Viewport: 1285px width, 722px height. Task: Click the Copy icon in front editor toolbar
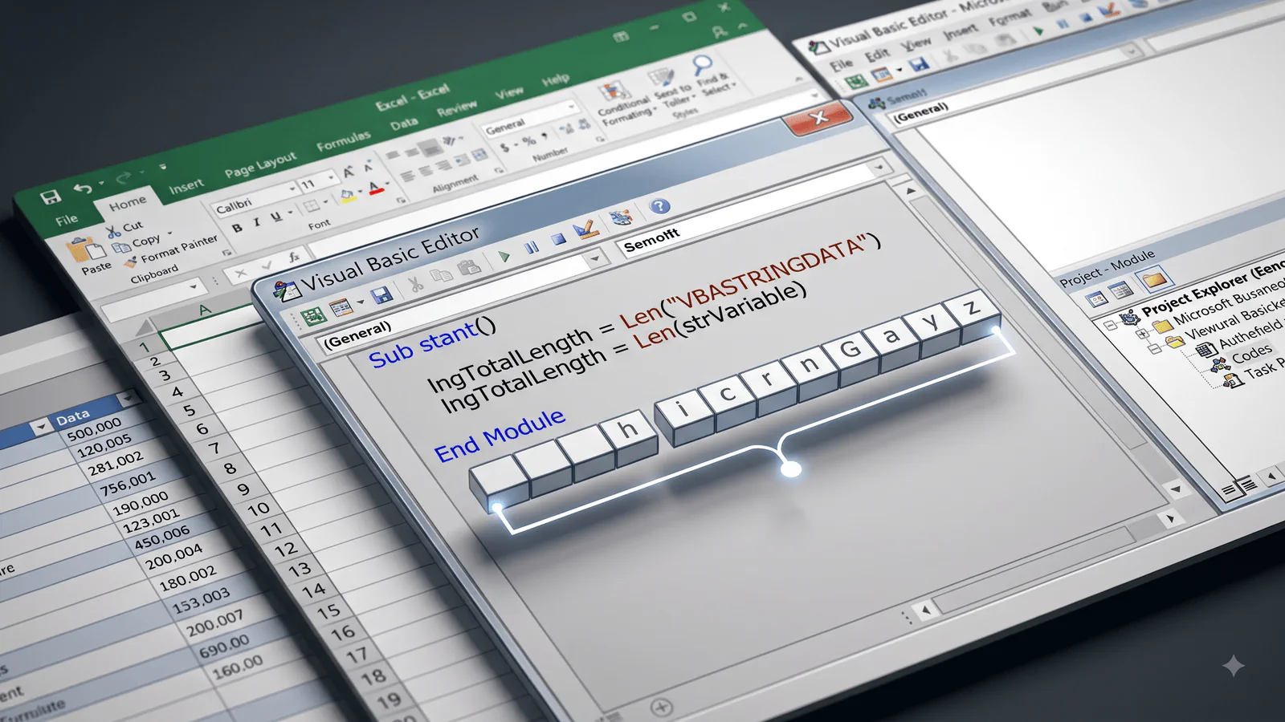[441, 277]
